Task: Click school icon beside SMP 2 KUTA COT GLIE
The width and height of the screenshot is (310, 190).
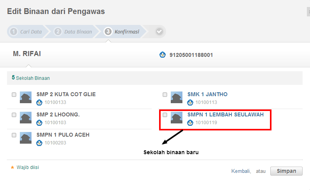Action: (26, 97)
